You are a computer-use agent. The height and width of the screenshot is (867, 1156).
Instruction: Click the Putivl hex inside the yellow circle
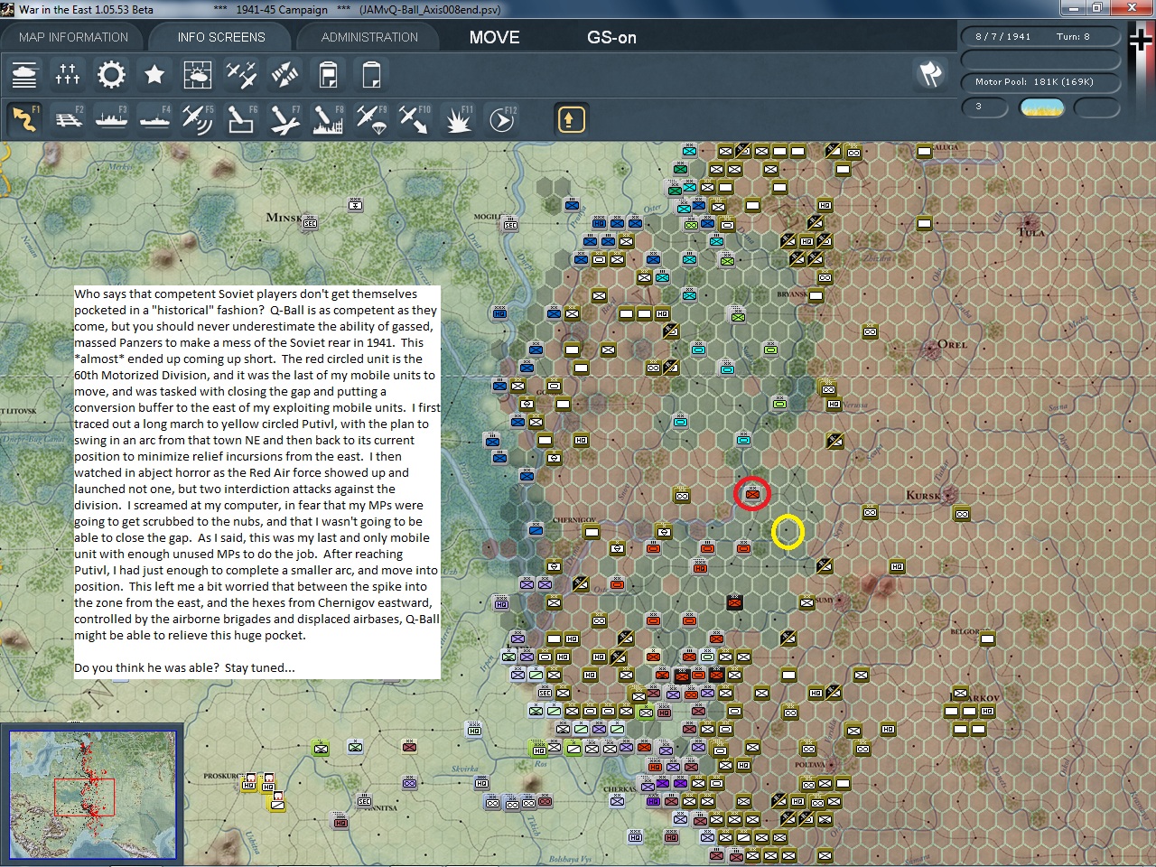788,532
